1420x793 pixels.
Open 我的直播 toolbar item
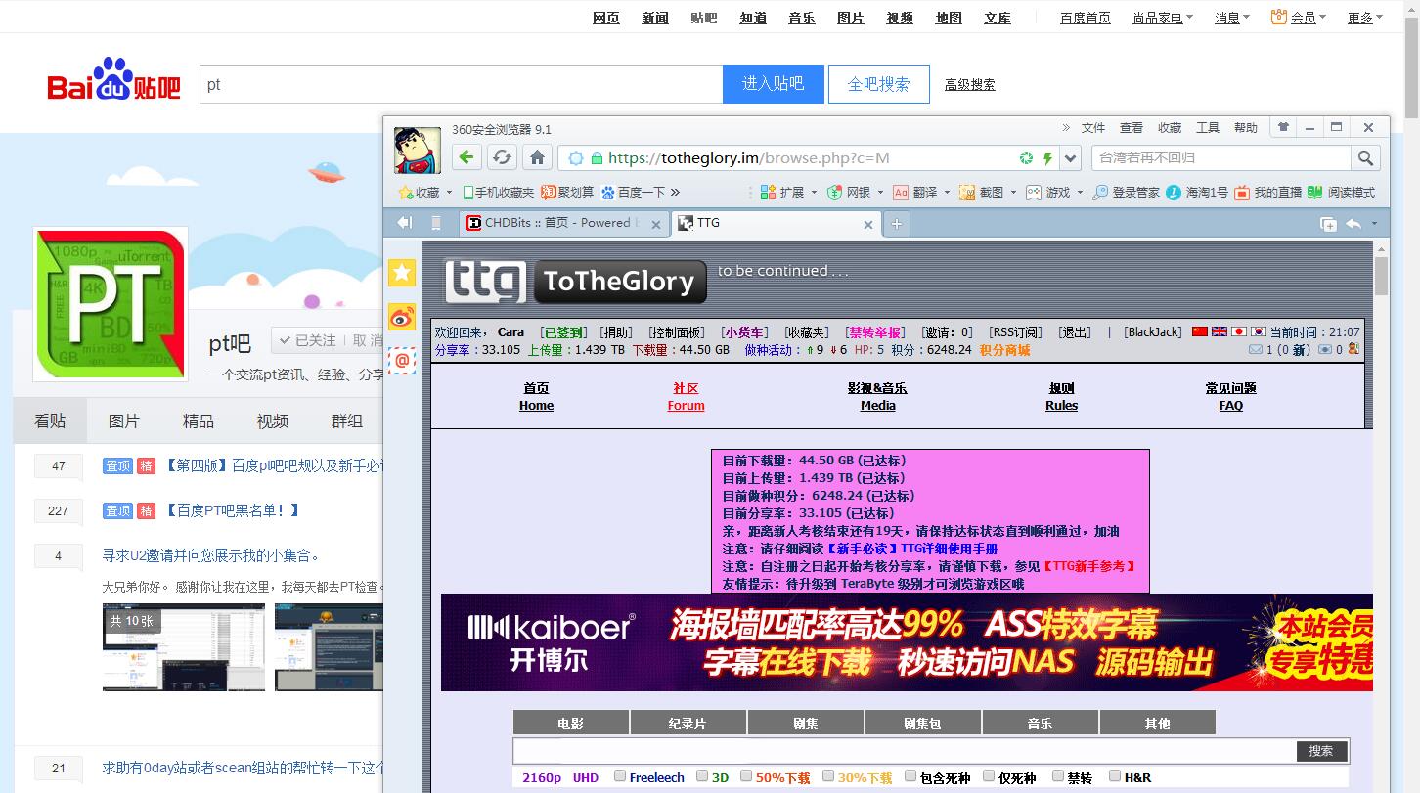pyautogui.click(x=1267, y=193)
